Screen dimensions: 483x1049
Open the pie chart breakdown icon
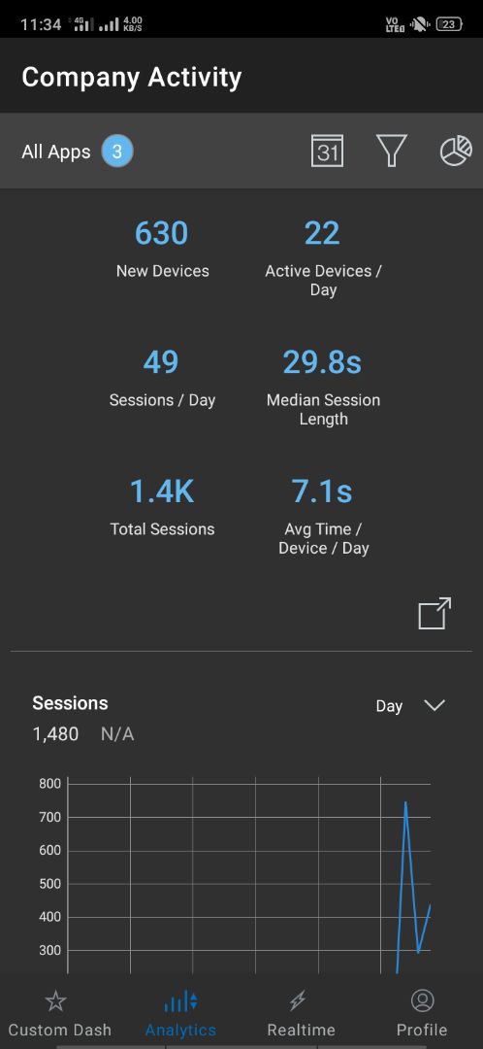(456, 151)
